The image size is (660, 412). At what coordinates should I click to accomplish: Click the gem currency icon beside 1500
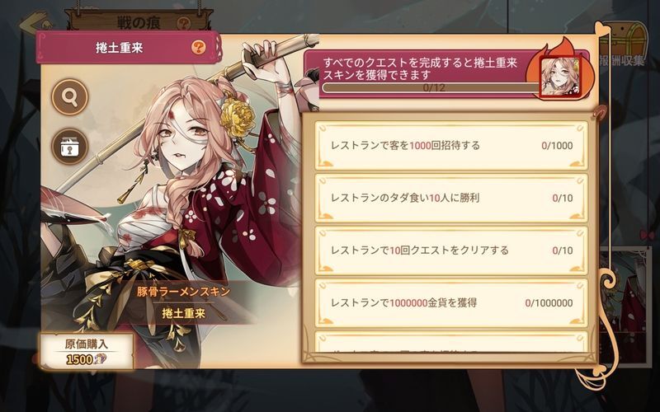click(100, 359)
